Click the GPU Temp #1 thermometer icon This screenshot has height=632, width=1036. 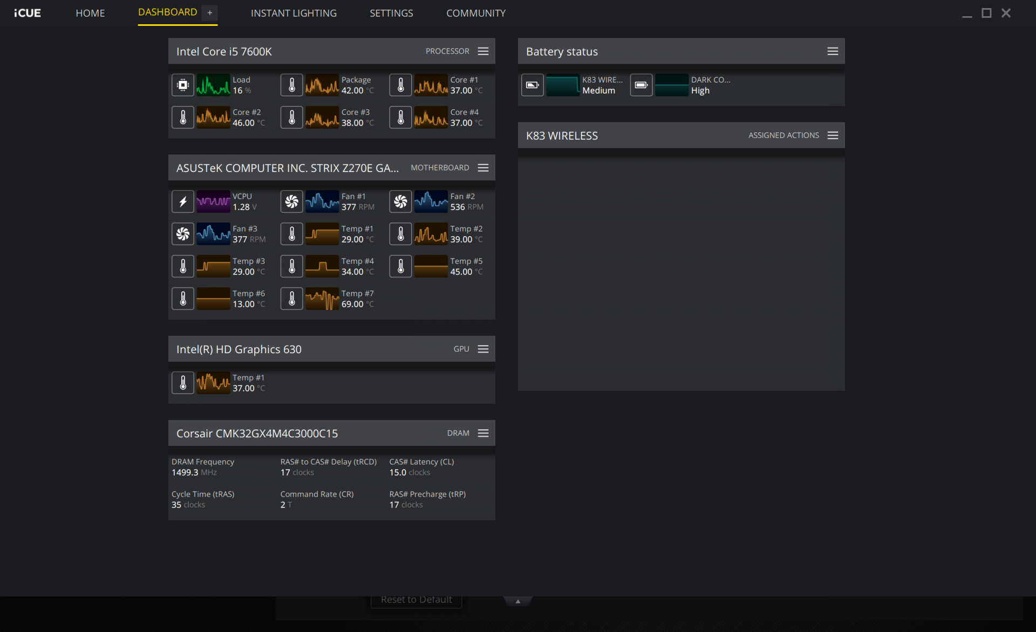pos(183,383)
